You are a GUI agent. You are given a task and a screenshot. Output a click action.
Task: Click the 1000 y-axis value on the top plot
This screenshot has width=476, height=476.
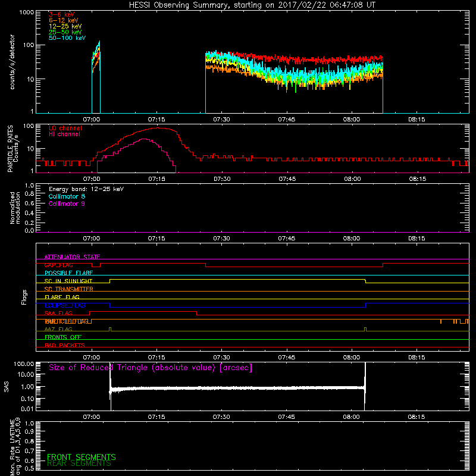coord(27,12)
